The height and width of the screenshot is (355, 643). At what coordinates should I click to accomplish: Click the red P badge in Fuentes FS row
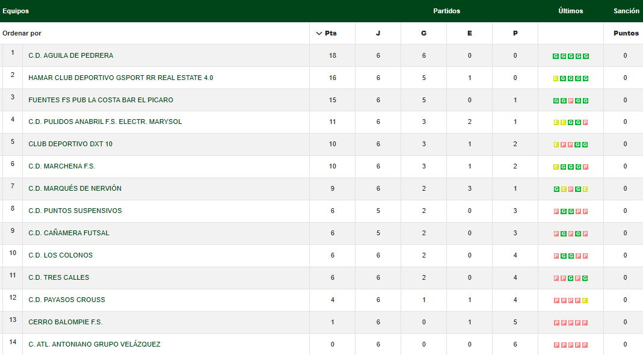point(571,100)
